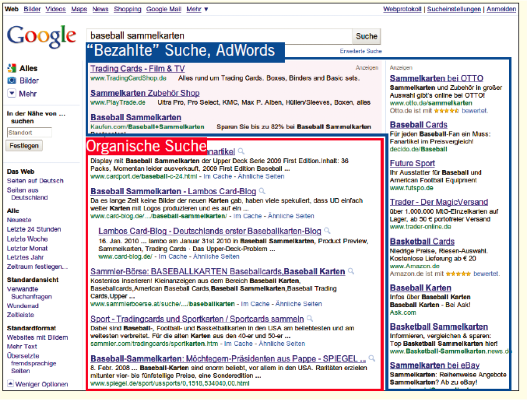Select Letzte Woche filter
Screen dimensions: 527x400
click(27, 239)
